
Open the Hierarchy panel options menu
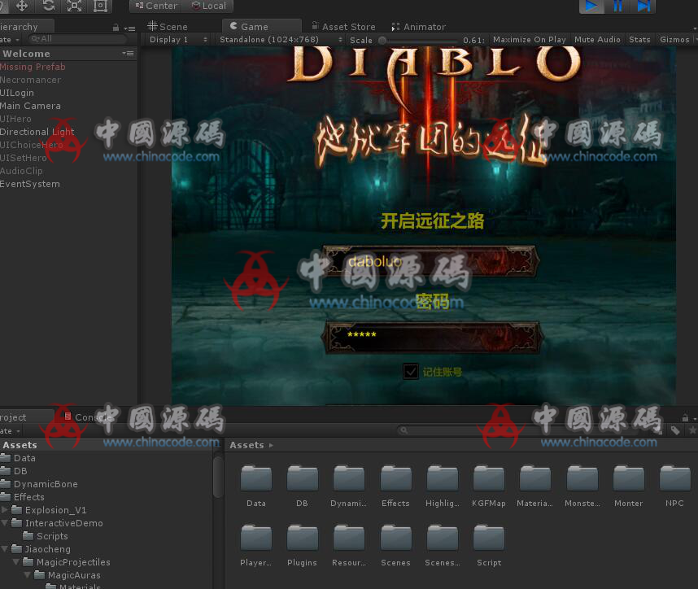(129, 28)
